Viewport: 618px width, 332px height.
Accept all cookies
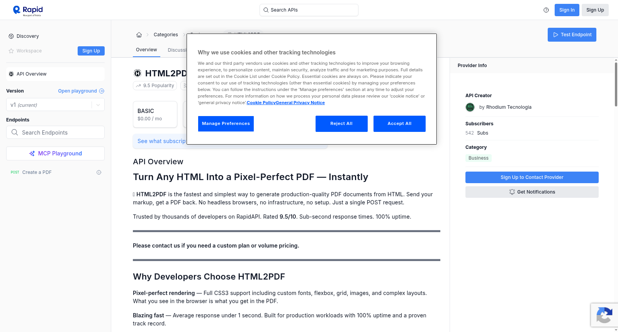point(399,124)
